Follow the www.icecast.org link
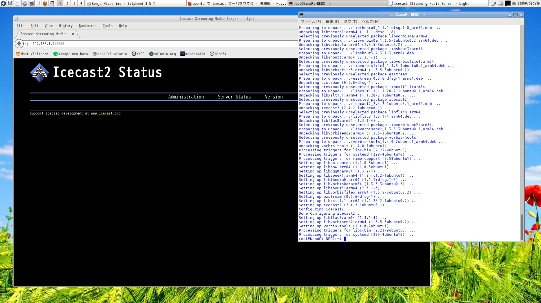The width and height of the screenshot is (541, 303). 105,113
